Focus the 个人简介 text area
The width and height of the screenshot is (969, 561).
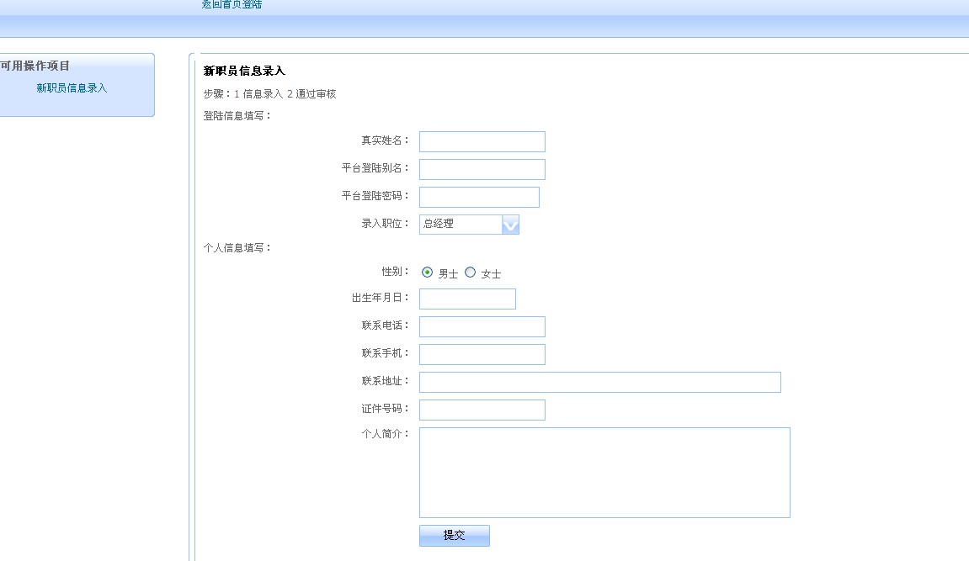pos(604,472)
